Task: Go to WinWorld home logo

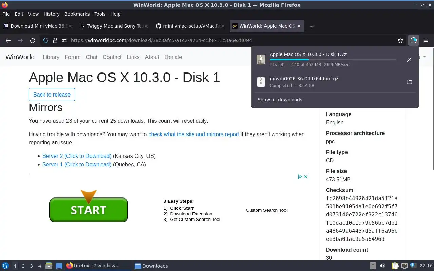Action: (x=20, y=57)
